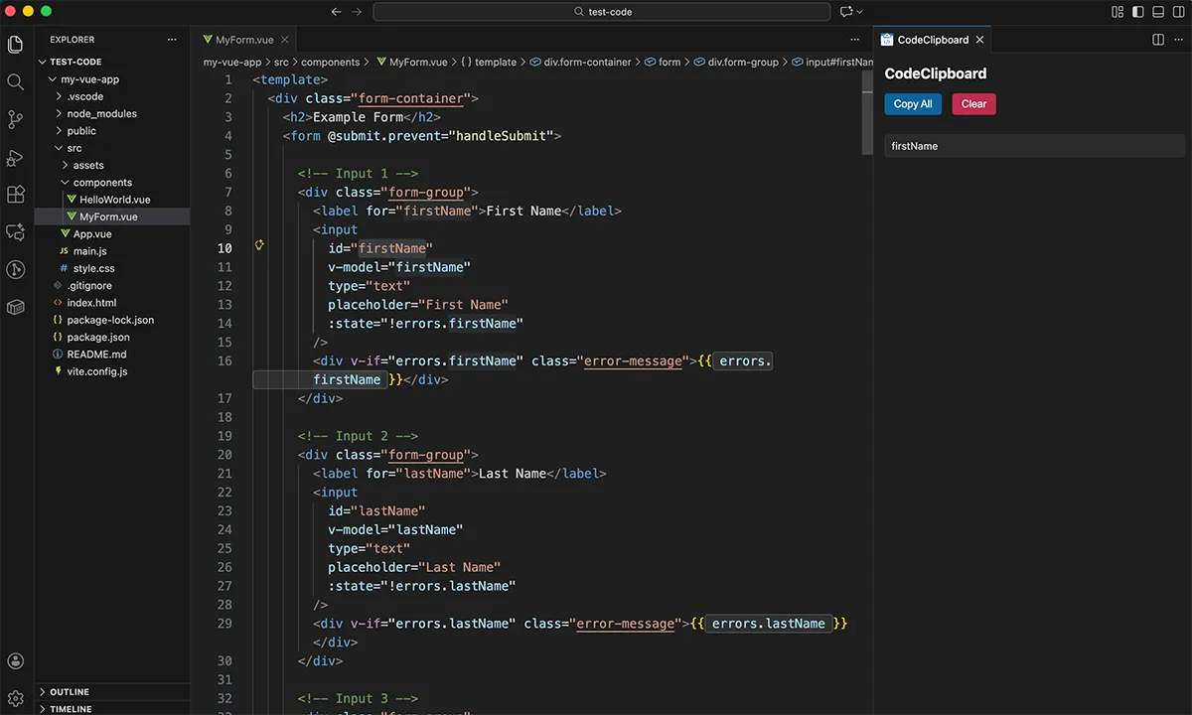Screen dimensions: 1192x715
Task: Open the Source Control view
Action: (x=15, y=120)
